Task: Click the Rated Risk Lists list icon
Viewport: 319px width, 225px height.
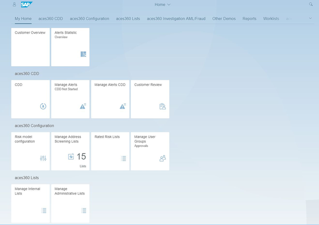Action: pos(123,158)
